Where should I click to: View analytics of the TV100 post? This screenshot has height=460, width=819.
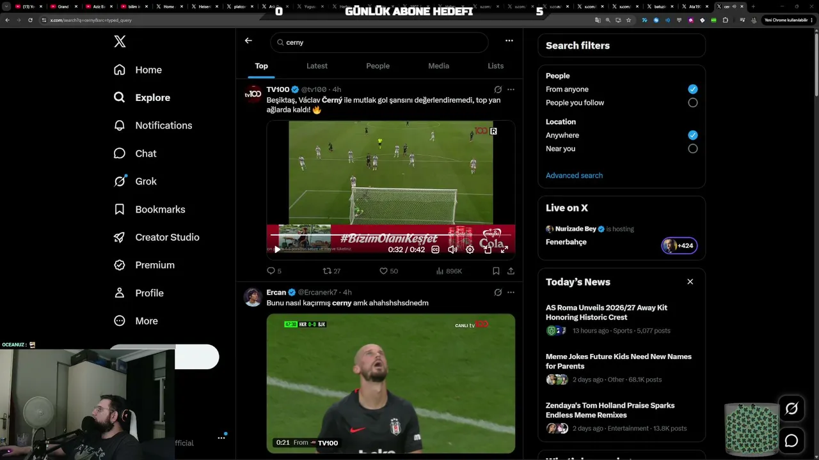point(449,271)
